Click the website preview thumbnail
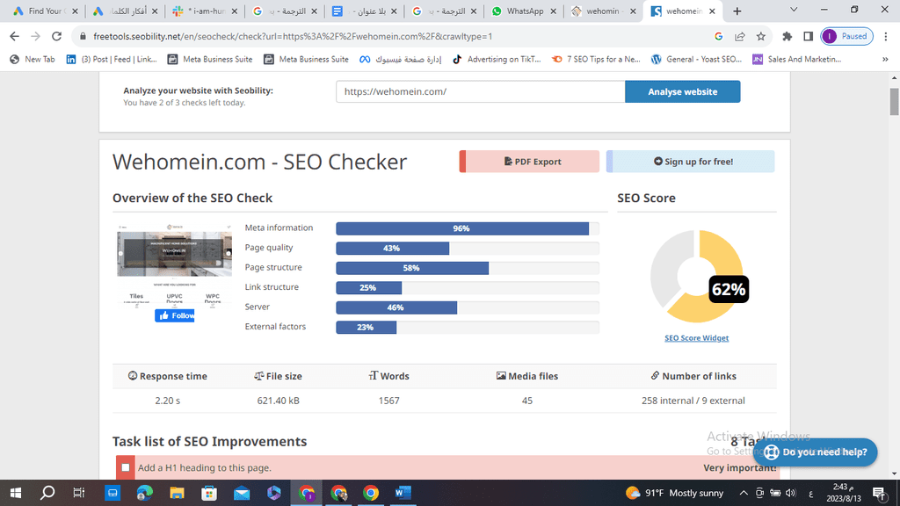This screenshot has height=506, width=900. [174, 265]
